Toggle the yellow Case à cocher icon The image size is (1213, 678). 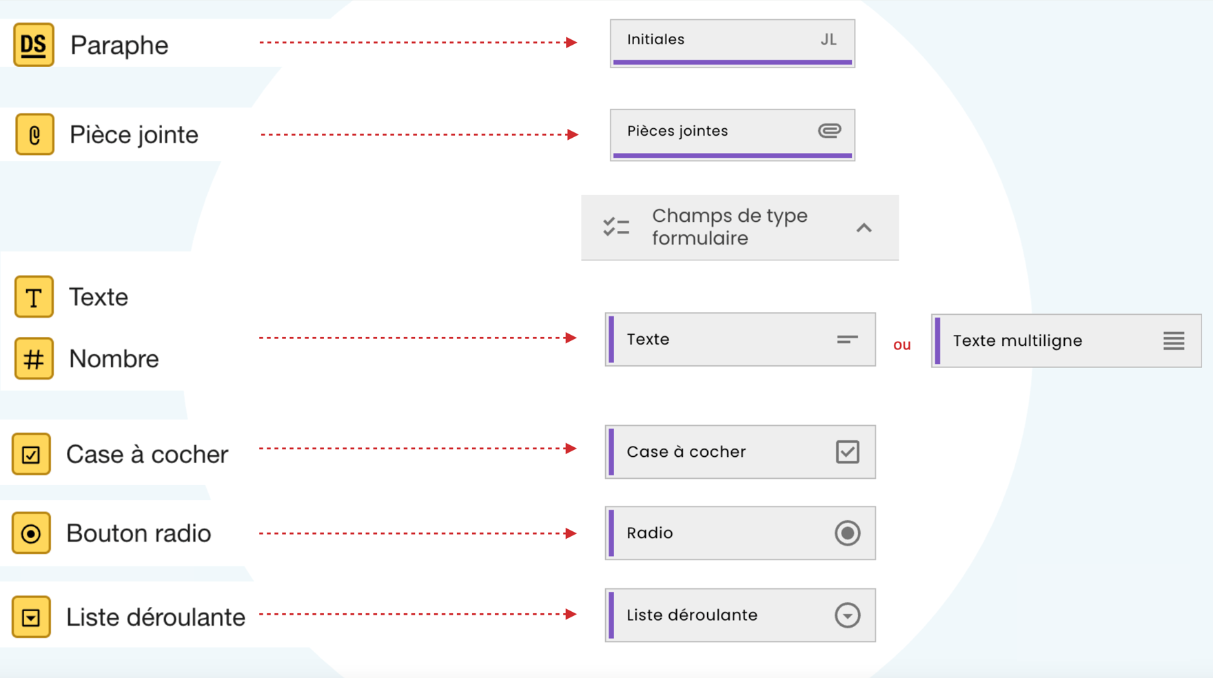coord(31,454)
